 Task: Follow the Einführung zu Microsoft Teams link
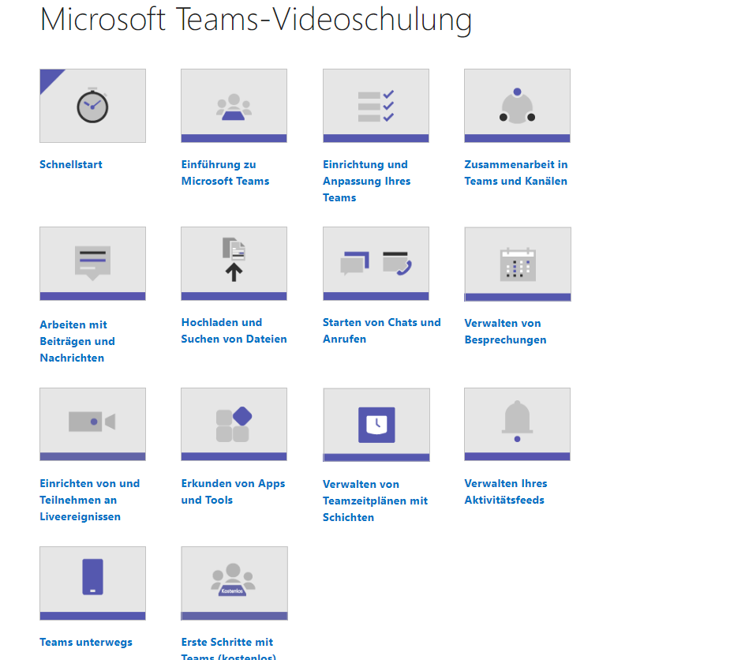coord(225,172)
